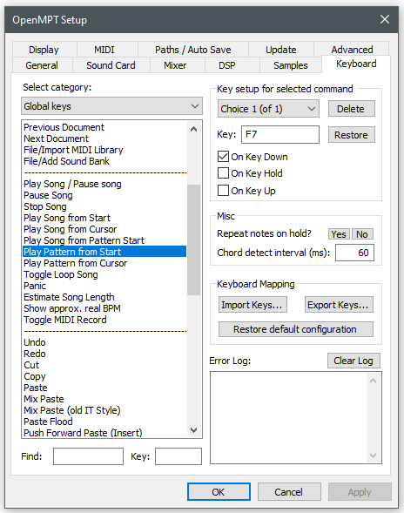Switch to the Samples tab
Viewport: 404px width, 513px height.
(291, 65)
